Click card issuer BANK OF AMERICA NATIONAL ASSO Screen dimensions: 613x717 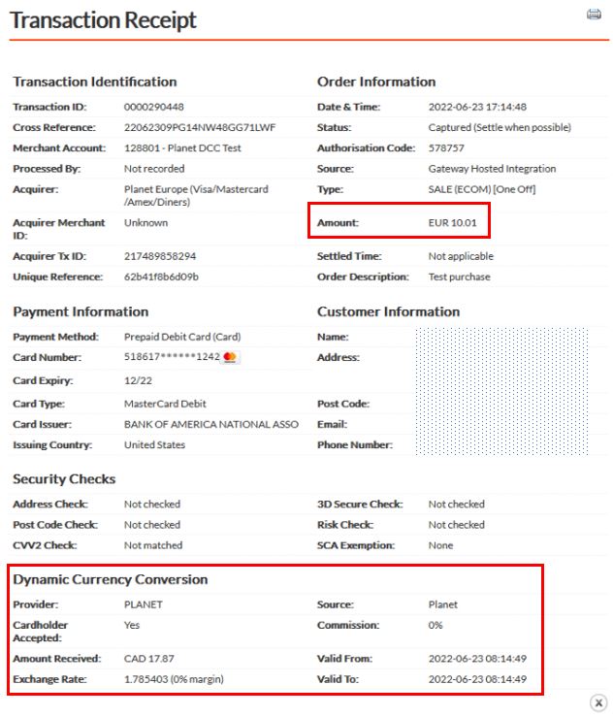(x=211, y=424)
